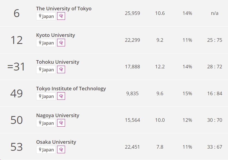The width and height of the screenshot is (228, 160).
Task: Click graduation cap icon for Kyoto University
Action: click(61, 43)
